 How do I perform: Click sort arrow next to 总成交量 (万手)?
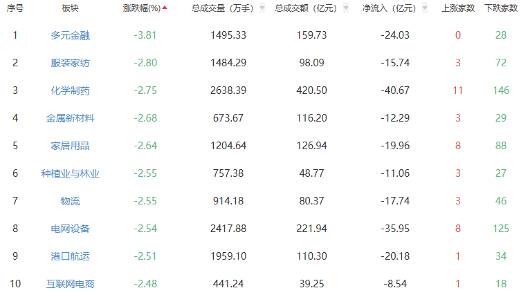pyautogui.click(x=262, y=9)
